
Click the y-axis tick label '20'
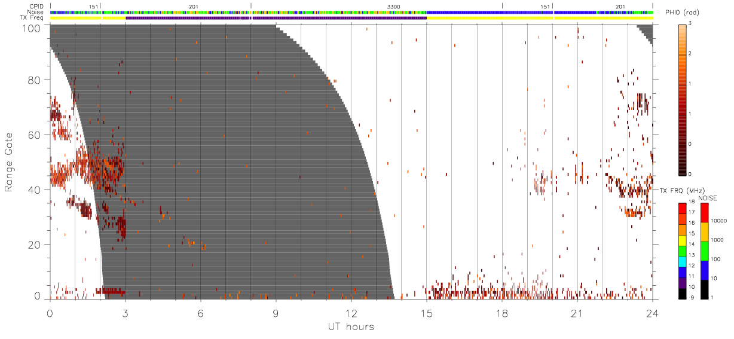(x=35, y=245)
